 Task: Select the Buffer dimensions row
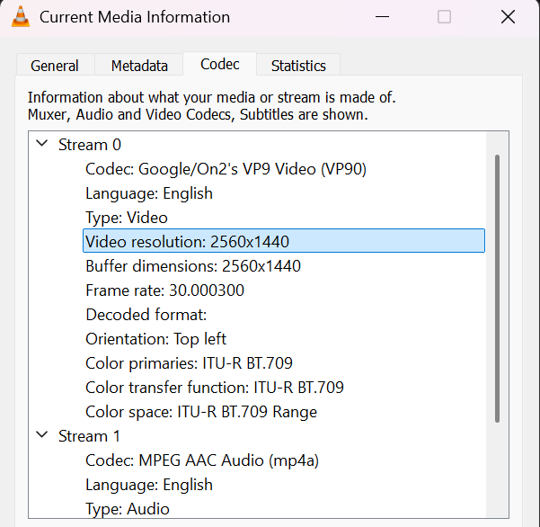[192, 266]
